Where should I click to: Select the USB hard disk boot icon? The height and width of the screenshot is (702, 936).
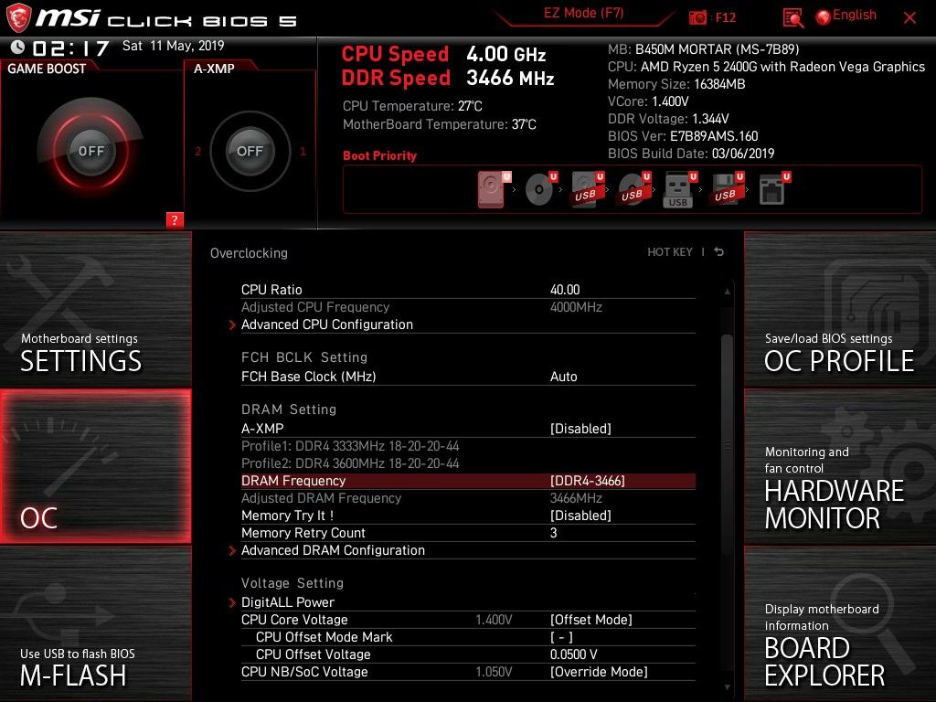pyautogui.click(x=587, y=189)
